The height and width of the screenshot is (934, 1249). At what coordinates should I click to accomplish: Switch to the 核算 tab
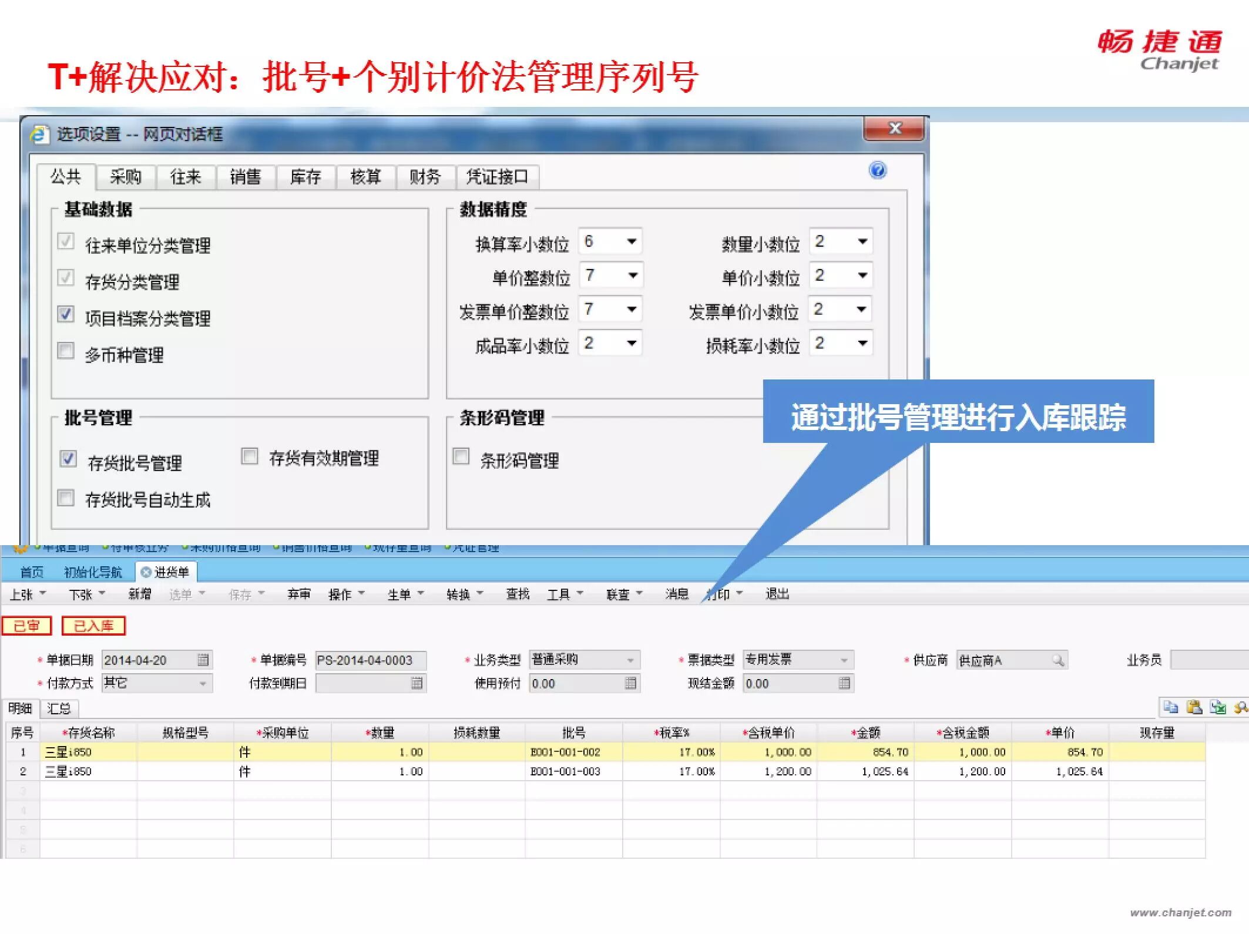365,177
